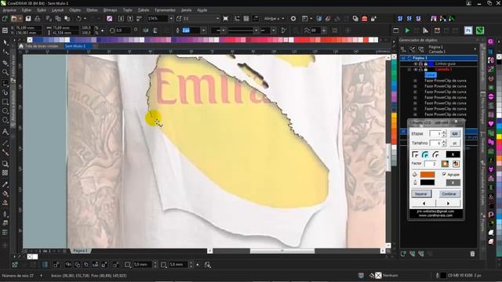Click the Options gear icon
502x282 pixels.
click(x=293, y=19)
